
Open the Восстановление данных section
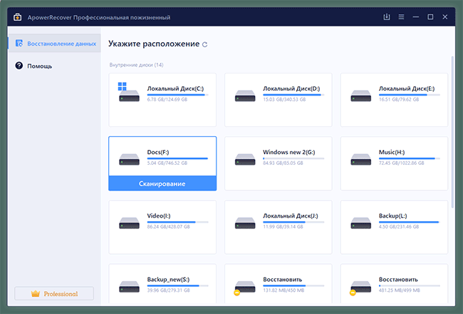click(54, 44)
